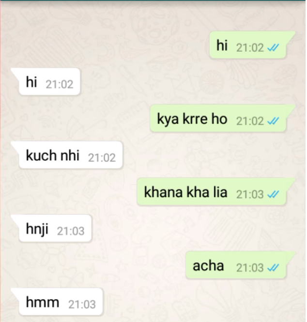Select the 'khana kha lia' message
This screenshot has width=307, height=322.
pyautogui.click(x=212, y=191)
